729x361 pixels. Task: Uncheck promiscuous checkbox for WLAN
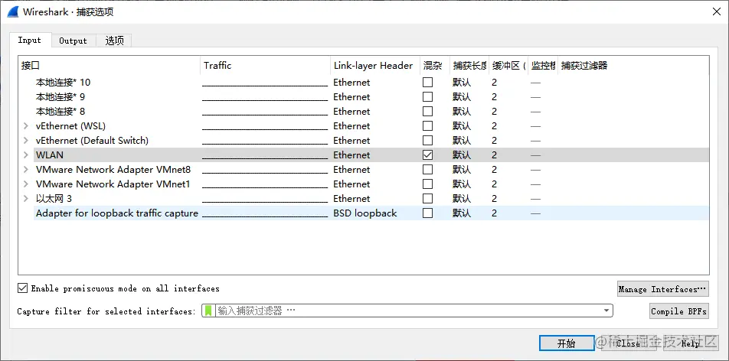[428, 154]
